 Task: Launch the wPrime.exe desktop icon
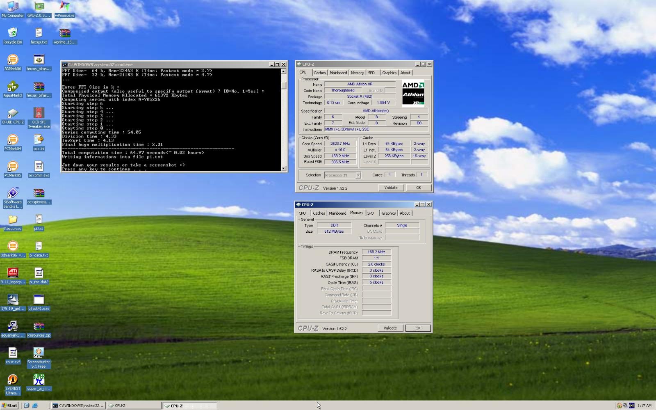tap(65, 9)
